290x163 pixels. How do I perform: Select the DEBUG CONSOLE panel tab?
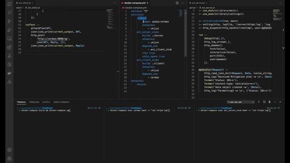click(x=61, y=102)
